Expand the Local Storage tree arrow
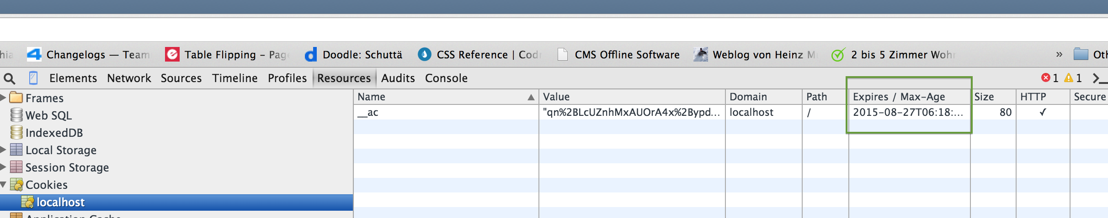Image resolution: width=1108 pixels, height=218 pixels. tap(3, 150)
